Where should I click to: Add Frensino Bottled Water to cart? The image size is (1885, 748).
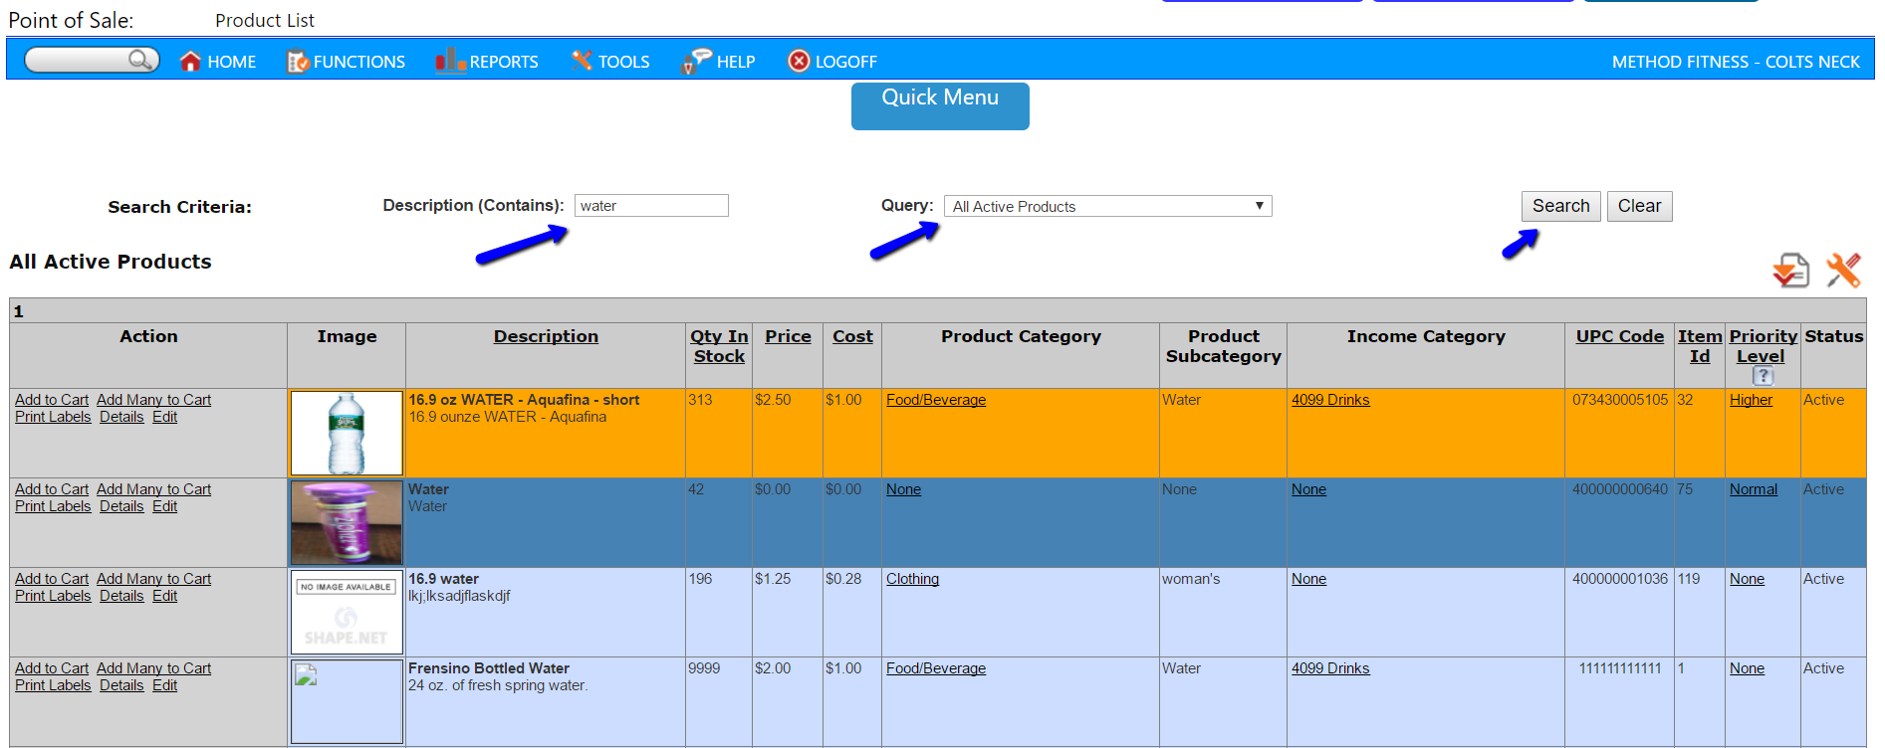[x=52, y=668]
